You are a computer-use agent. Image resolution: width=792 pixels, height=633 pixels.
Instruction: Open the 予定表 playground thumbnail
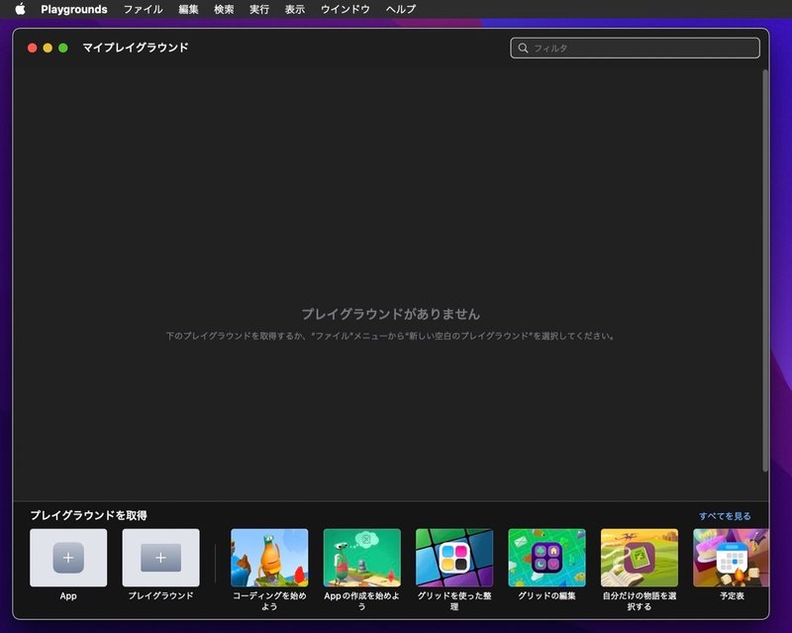(x=731, y=558)
